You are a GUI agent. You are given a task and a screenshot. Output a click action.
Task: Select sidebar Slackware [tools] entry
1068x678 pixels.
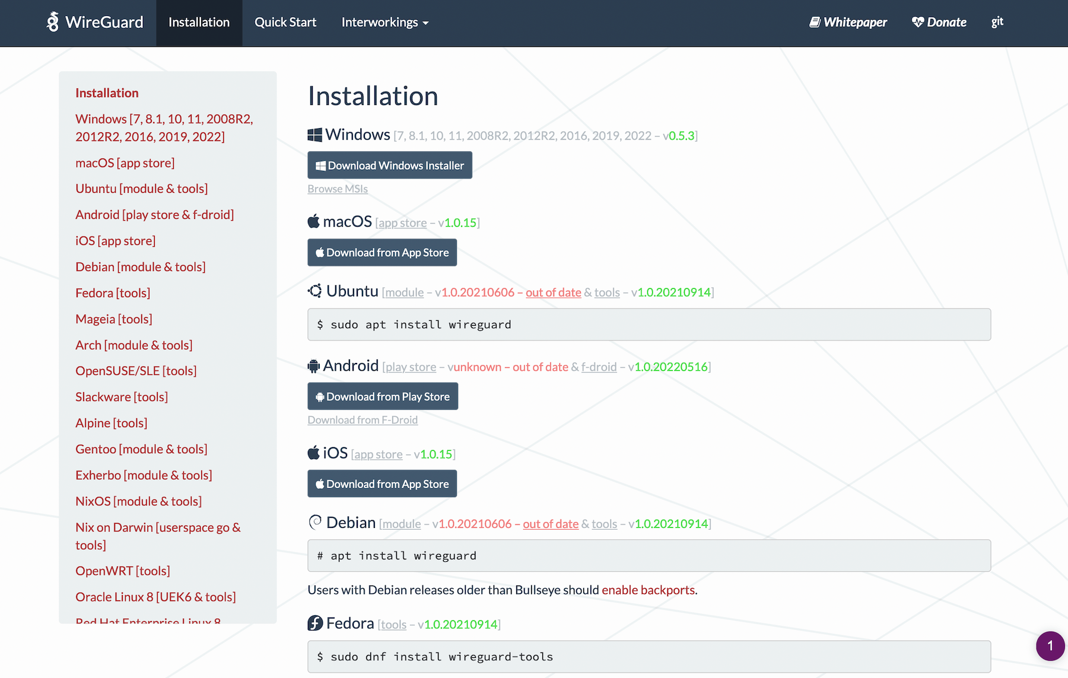[122, 397]
